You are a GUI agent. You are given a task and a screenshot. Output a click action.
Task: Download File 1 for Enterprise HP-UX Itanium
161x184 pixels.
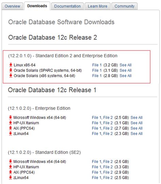click(96, 123)
